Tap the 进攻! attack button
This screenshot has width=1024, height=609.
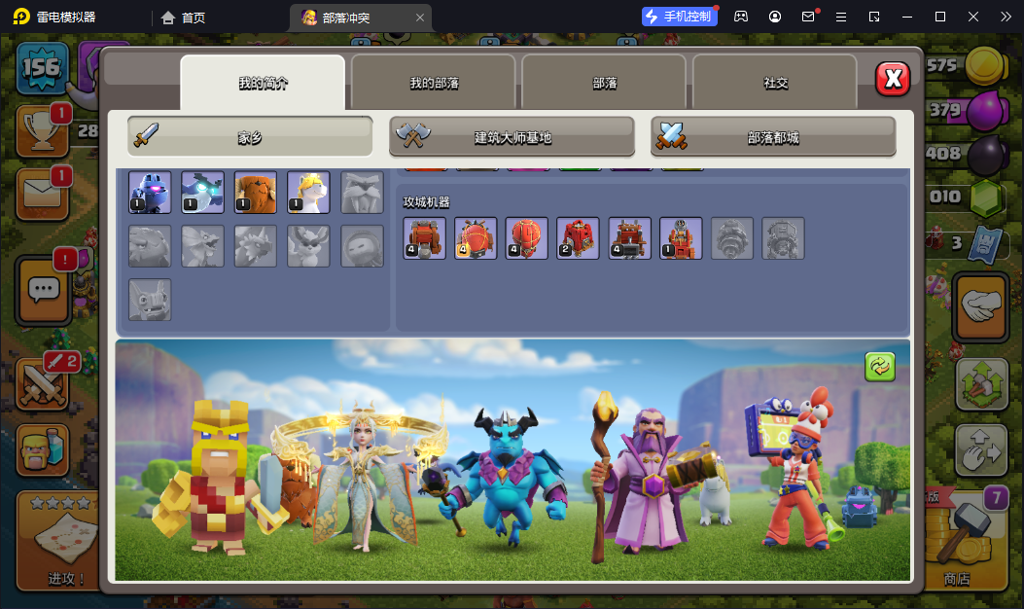[56, 541]
